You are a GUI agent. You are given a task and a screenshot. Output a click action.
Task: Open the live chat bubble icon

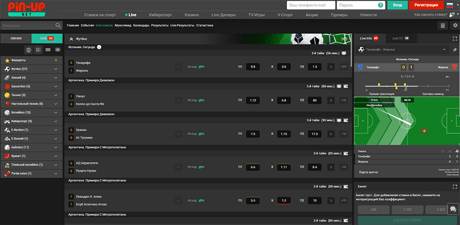(453, 209)
